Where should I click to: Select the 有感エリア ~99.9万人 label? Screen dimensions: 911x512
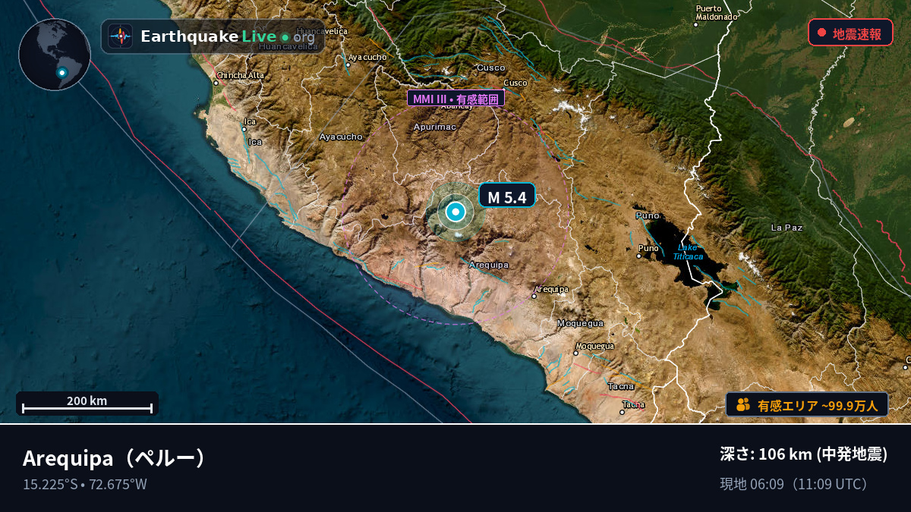[x=818, y=406]
